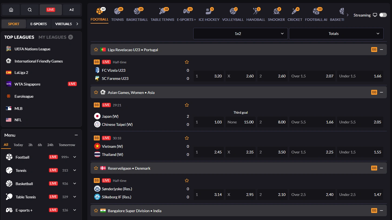392x220 pixels.
Task: Bet on Vietnam draw X at 2.35
Action: [x=241, y=152]
